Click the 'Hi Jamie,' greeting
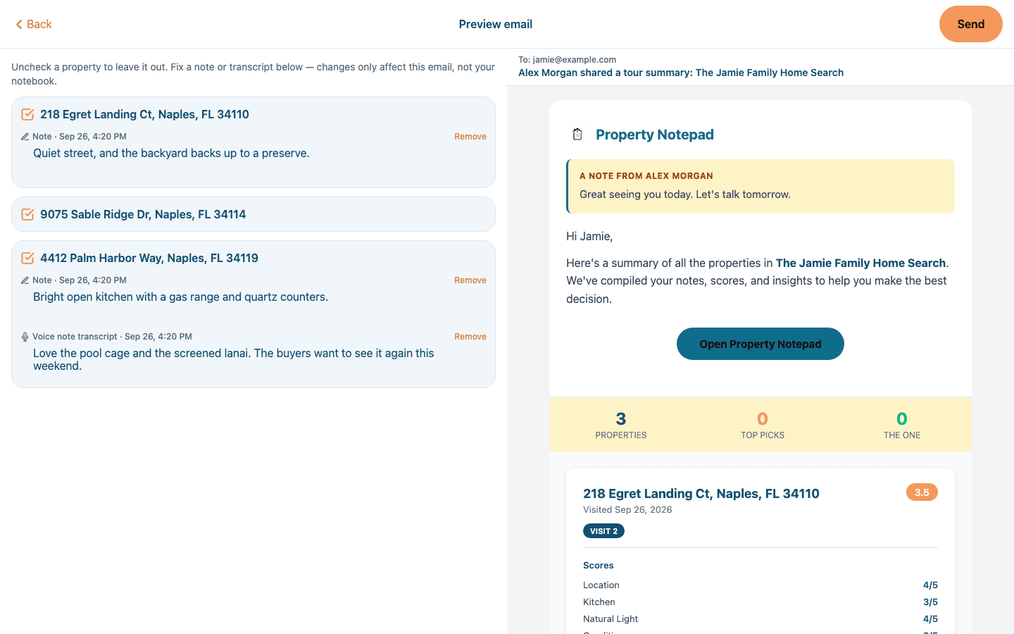The image size is (1014, 634). click(x=589, y=237)
